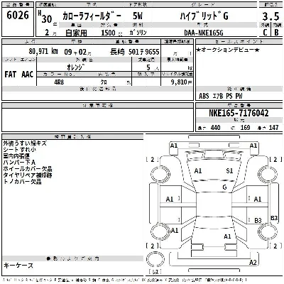Click the interior color クロ
284x284 pixels.
[x=104, y=82]
